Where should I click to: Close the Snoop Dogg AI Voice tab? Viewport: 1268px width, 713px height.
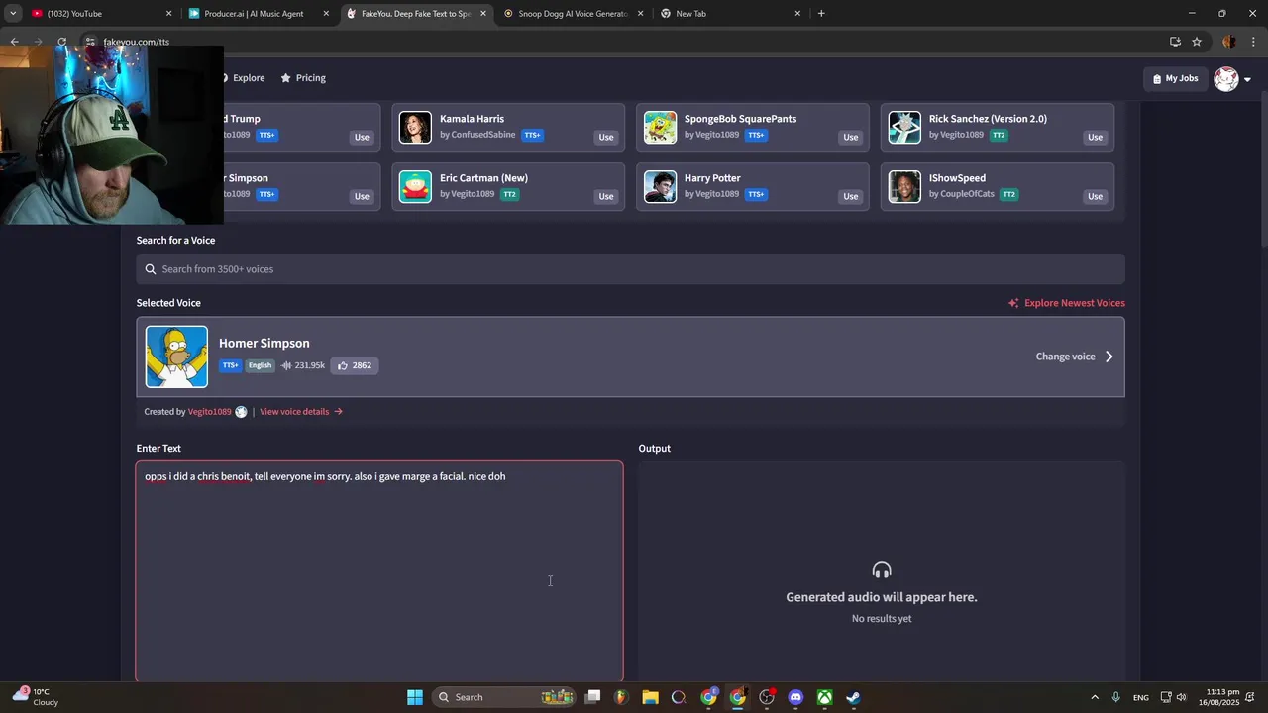pyautogui.click(x=640, y=14)
